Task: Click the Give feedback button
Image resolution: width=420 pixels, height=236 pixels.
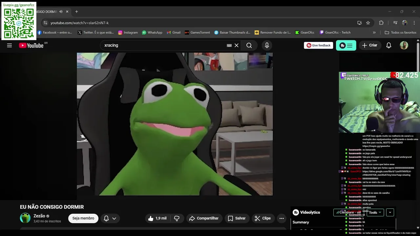Action: (x=318, y=45)
